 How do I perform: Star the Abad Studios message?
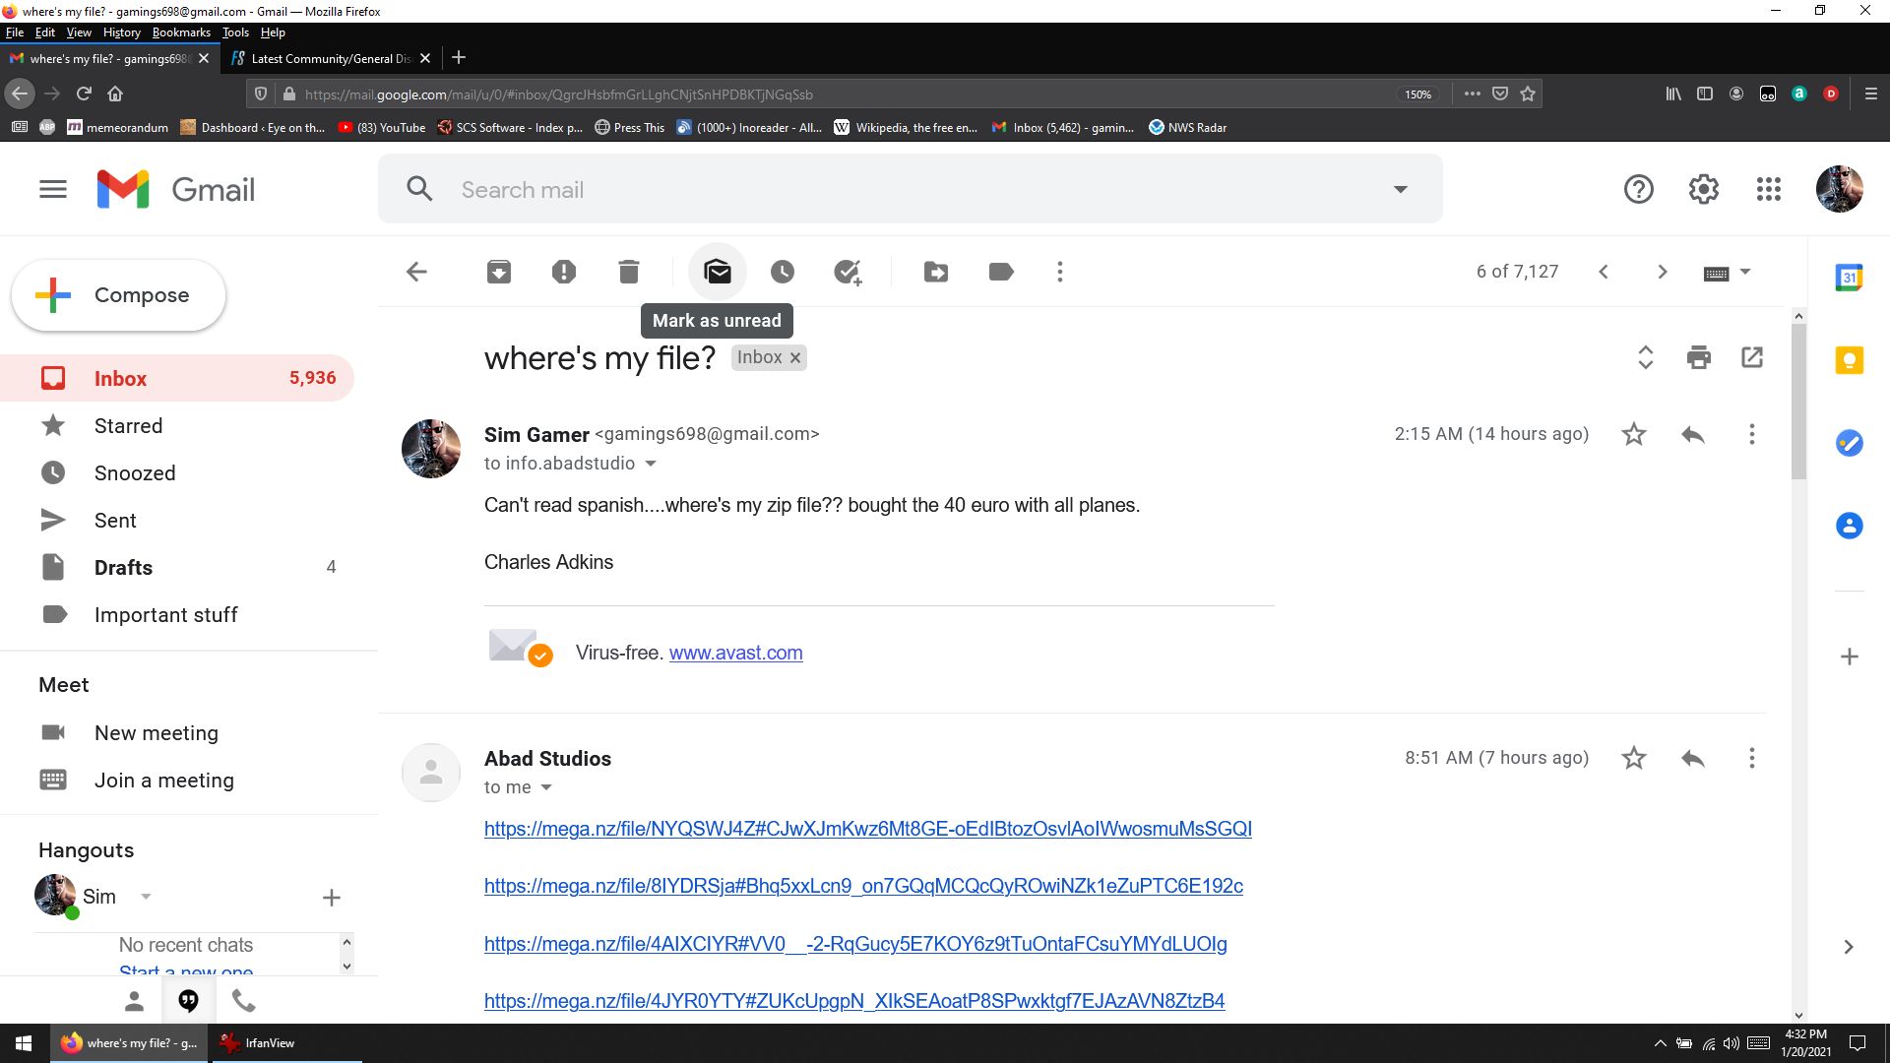(1634, 758)
